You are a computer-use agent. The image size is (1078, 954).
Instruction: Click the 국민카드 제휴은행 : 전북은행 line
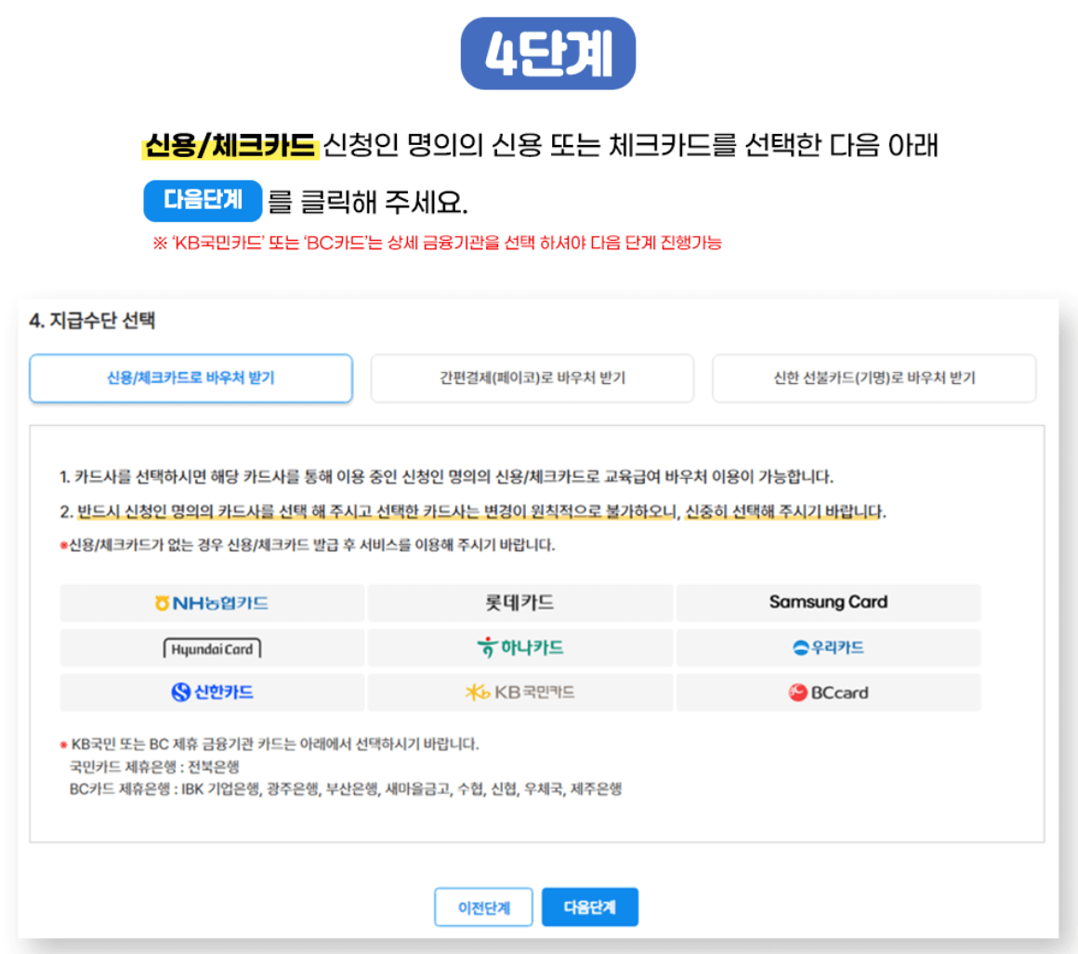pyautogui.click(x=154, y=766)
